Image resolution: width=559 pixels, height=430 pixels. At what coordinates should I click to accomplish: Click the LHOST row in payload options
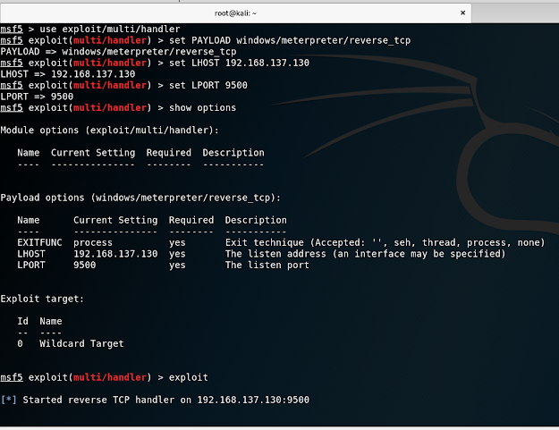click(261, 254)
